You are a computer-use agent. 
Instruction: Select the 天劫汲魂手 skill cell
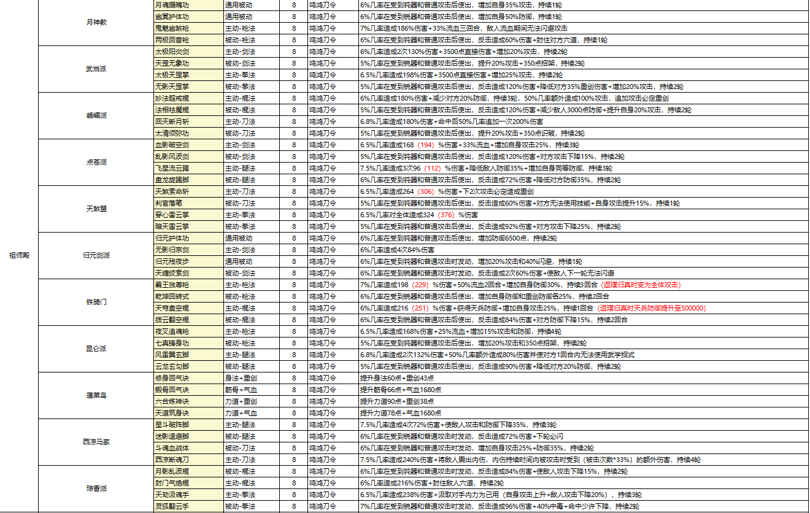[x=188, y=495]
